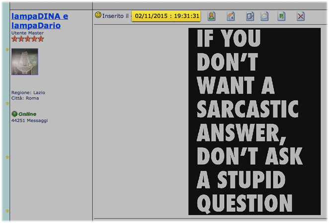329x223 pixels.
Task: Open the lampaDINA e lampaDario profile link
Action: 40,21
